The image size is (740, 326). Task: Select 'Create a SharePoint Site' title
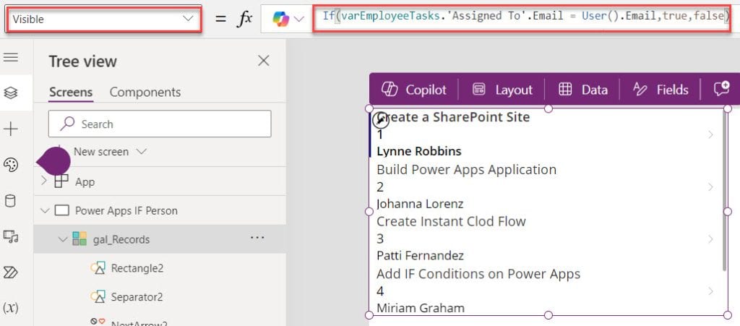pos(454,116)
